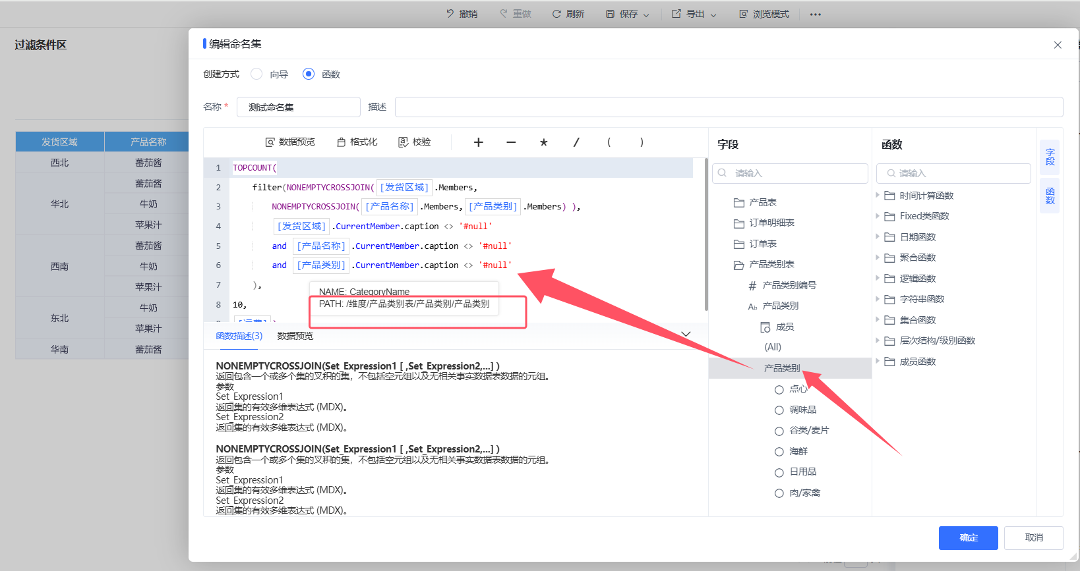
Task: Click the 保存 save icon
Action: [x=610, y=14]
